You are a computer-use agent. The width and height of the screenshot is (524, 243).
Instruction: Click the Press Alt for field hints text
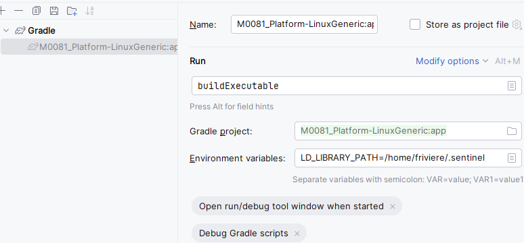point(232,107)
